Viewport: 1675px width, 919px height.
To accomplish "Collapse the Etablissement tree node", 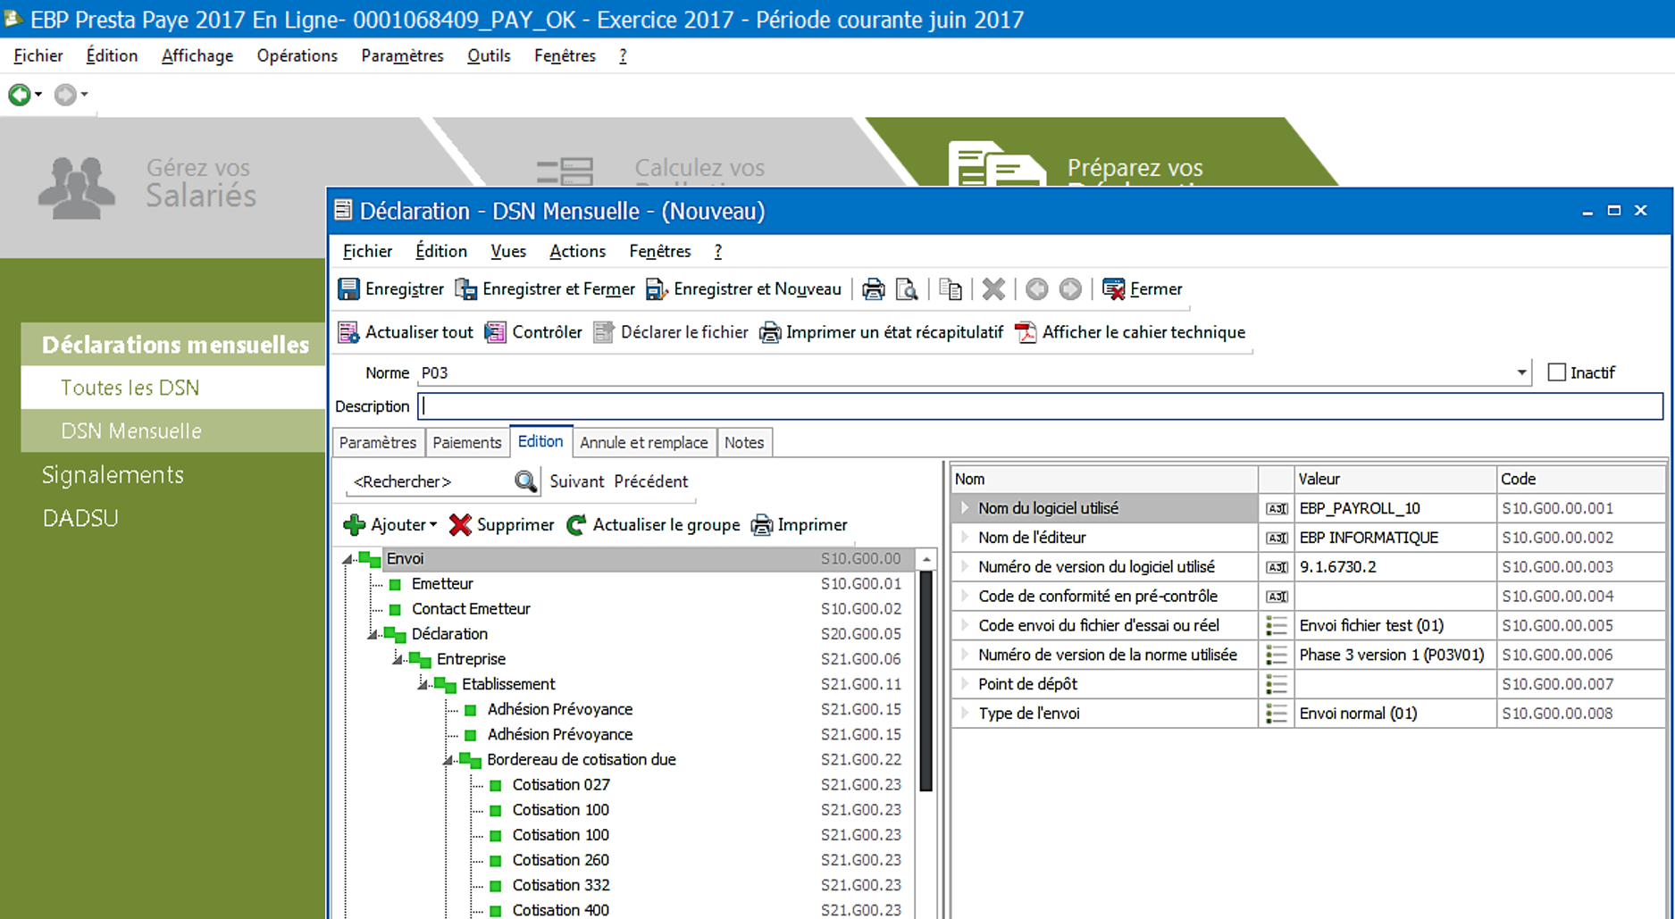I will 423,684.
